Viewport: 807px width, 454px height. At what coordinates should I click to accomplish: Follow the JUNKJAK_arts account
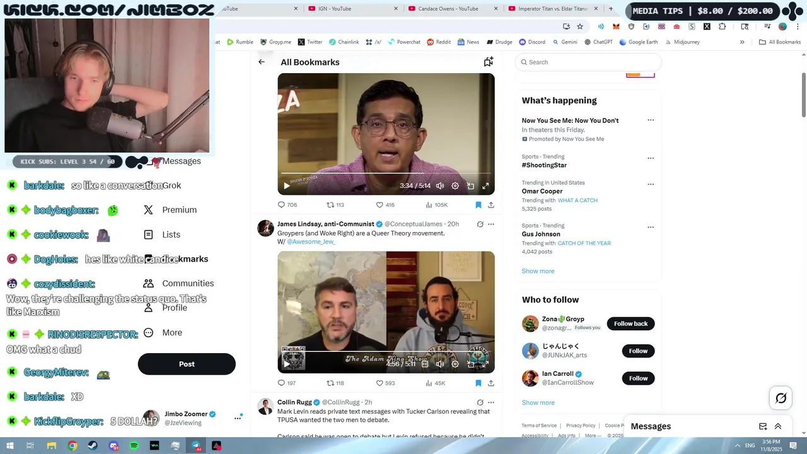[x=638, y=351]
